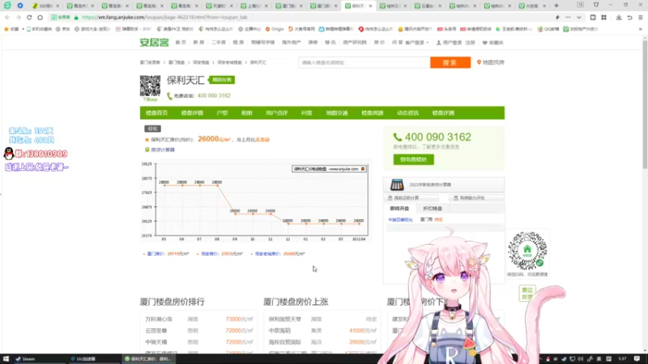Open 租房 in the site top navigation

point(238,43)
